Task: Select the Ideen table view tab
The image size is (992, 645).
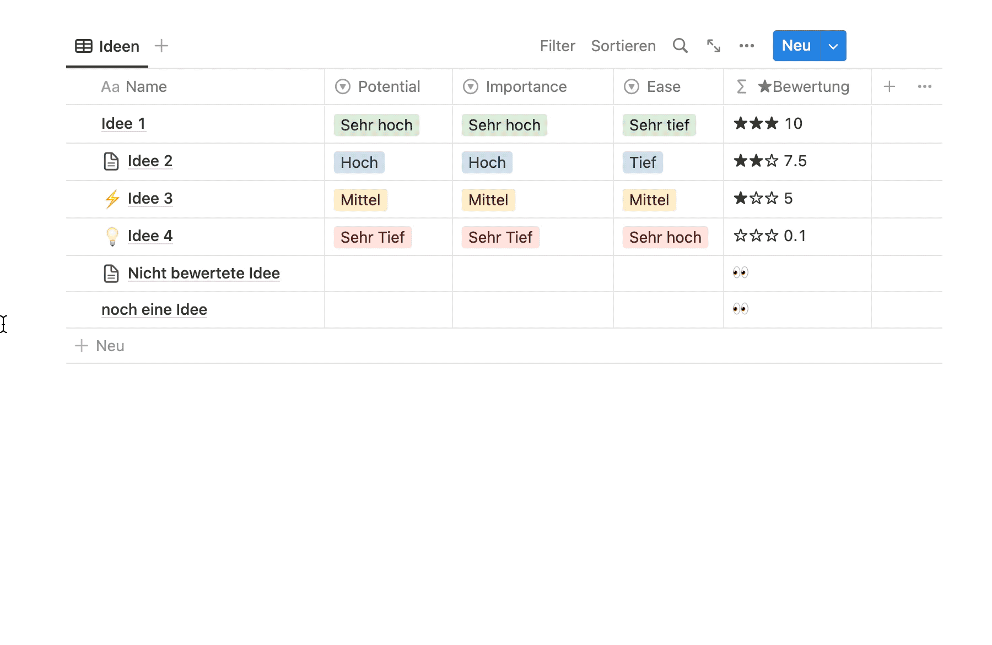Action: pyautogui.click(x=107, y=46)
